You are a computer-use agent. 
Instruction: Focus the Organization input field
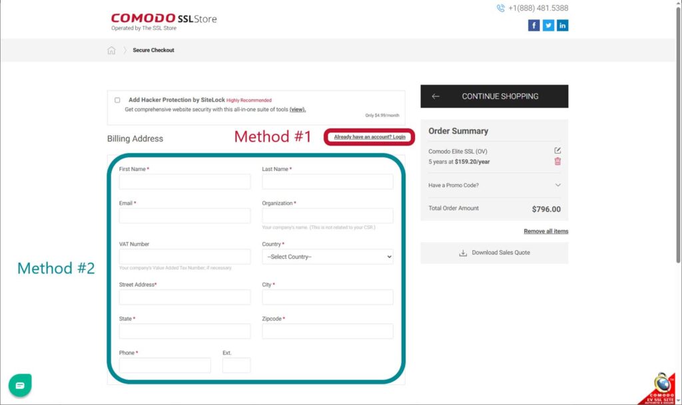(x=328, y=215)
